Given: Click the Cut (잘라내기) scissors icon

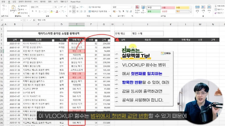Looking at the screenshot, I should click(19, 6).
